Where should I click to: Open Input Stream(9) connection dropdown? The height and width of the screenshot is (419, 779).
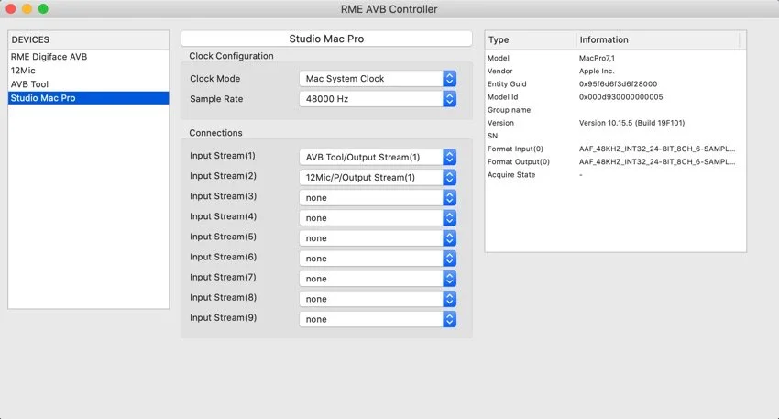[378, 319]
